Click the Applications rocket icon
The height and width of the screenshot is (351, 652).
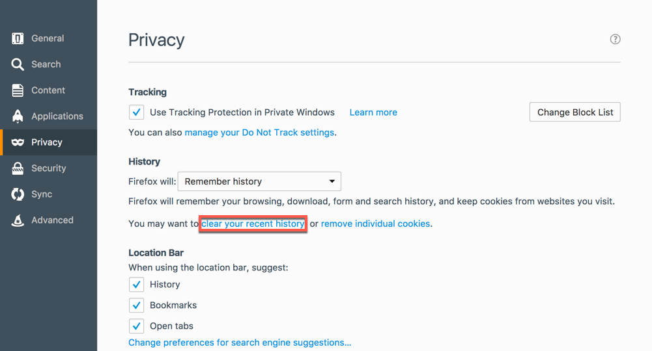[x=18, y=116]
